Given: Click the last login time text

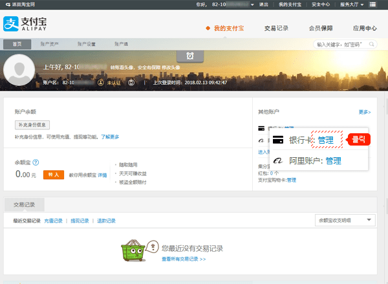Looking at the screenshot, I should point(189,82).
